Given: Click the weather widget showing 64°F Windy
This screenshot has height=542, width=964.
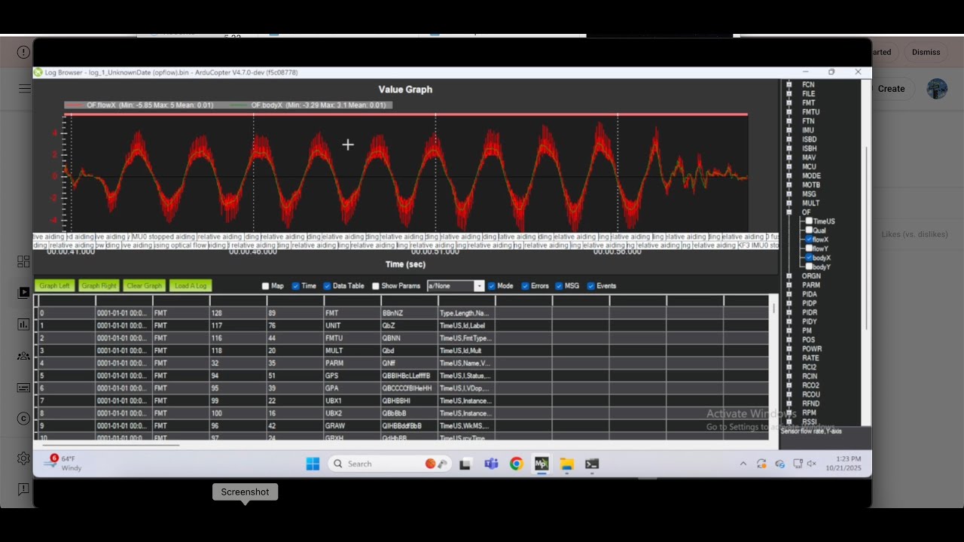Looking at the screenshot, I should pos(65,463).
